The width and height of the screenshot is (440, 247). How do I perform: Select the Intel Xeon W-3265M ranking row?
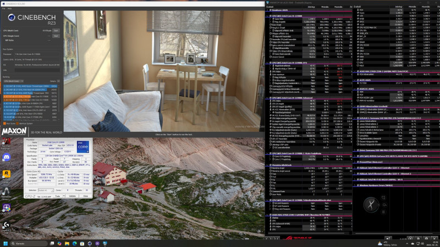pos(30,89)
